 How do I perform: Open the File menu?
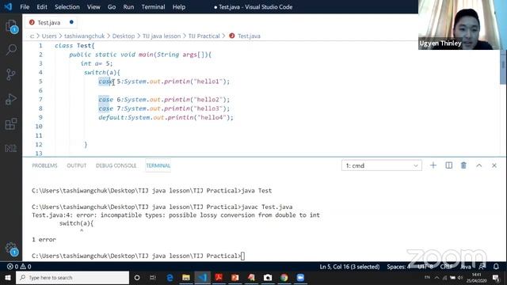coord(25,7)
